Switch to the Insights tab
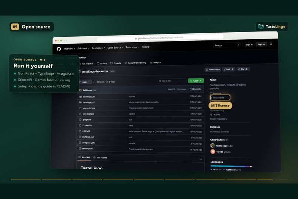The height and width of the screenshot is (199, 298). pos(155,63)
